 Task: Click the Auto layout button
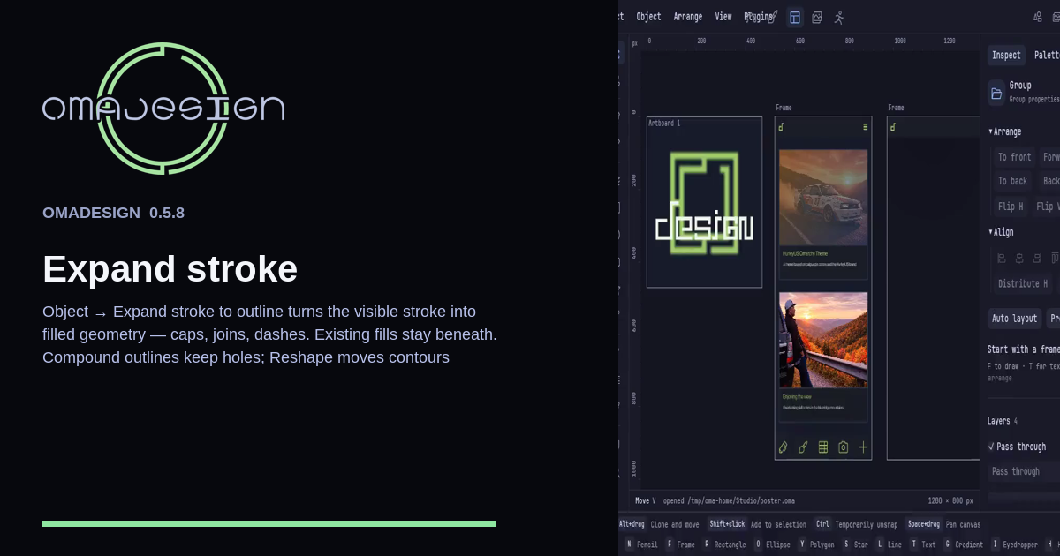coord(1014,319)
